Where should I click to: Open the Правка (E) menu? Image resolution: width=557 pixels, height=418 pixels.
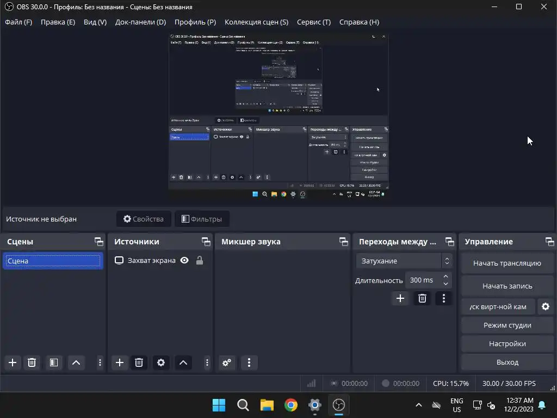pyautogui.click(x=58, y=22)
